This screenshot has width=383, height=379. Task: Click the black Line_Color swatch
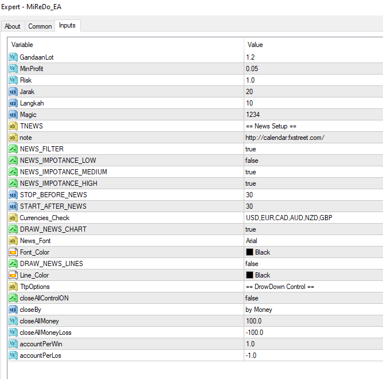tap(249, 275)
